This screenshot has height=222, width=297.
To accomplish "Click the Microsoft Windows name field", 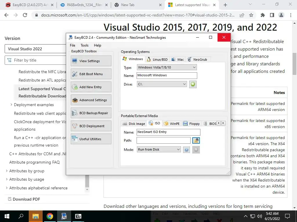I will (x=167, y=75).
